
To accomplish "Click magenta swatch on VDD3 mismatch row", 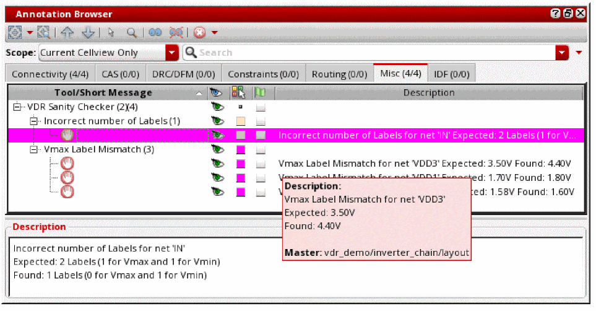I will tap(241, 164).
